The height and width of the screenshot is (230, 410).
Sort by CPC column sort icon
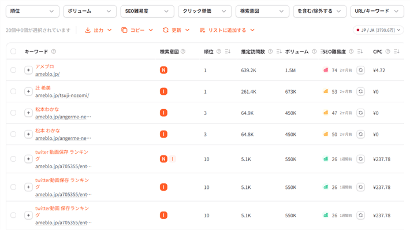396,51
